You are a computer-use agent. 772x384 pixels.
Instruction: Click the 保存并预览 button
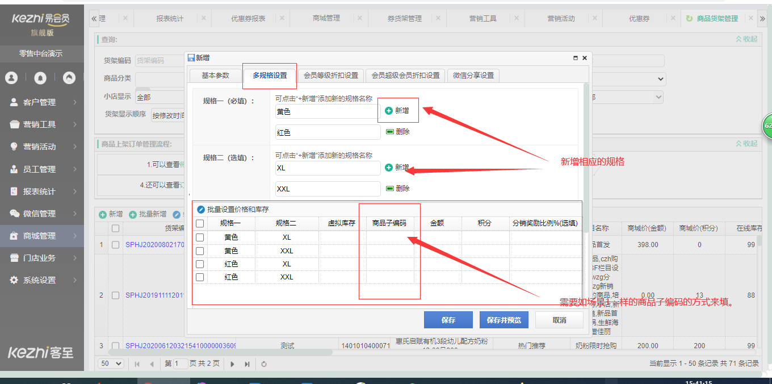click(x=504, y=320)
